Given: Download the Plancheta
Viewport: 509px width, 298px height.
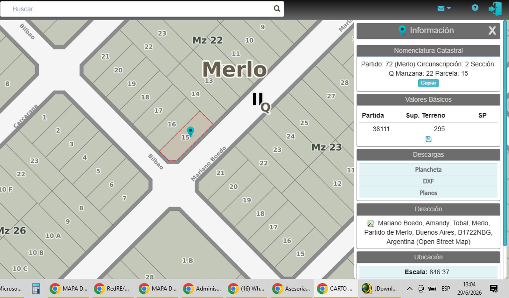Looking at the screenshot, I should [428, 170].
